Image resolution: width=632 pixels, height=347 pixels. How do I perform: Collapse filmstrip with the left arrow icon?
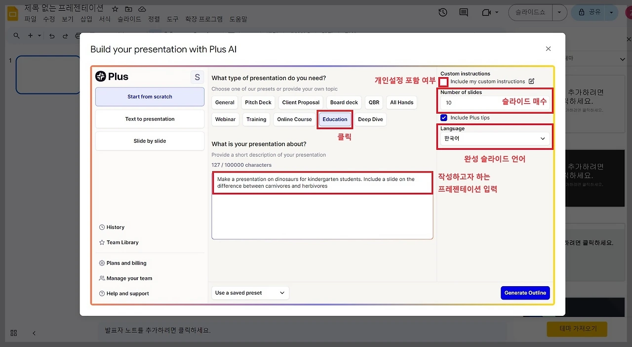(x=34, y=333)
